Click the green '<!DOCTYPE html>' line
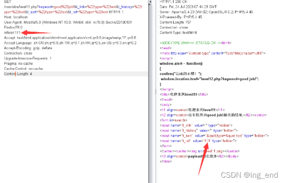Viewport: 284px width, 183px height. [x=196, y=43]
